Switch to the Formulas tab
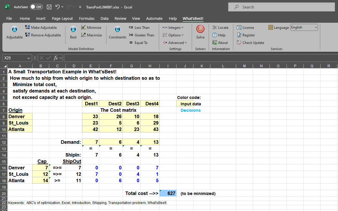 [x=87, y=18]
